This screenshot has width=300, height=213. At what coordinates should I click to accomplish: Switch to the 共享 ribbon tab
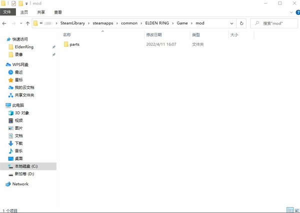point(41,12)
